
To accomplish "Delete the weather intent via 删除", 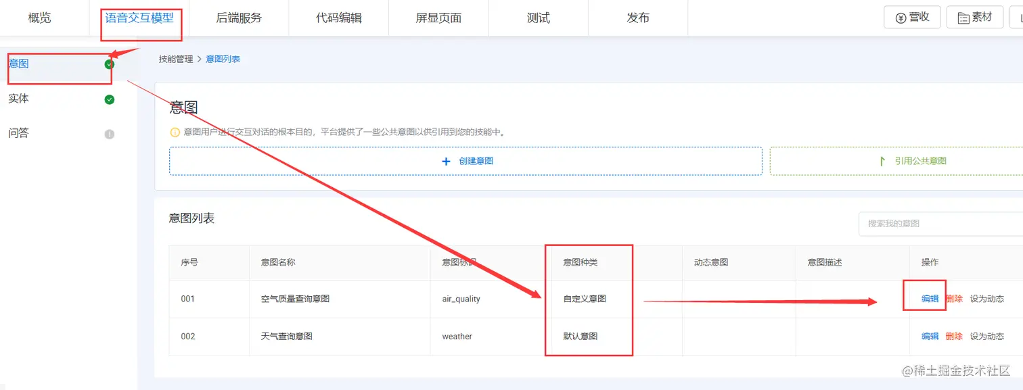I will (954, 336).
